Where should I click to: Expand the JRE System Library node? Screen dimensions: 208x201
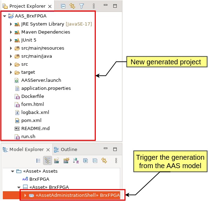coord(11,24)
